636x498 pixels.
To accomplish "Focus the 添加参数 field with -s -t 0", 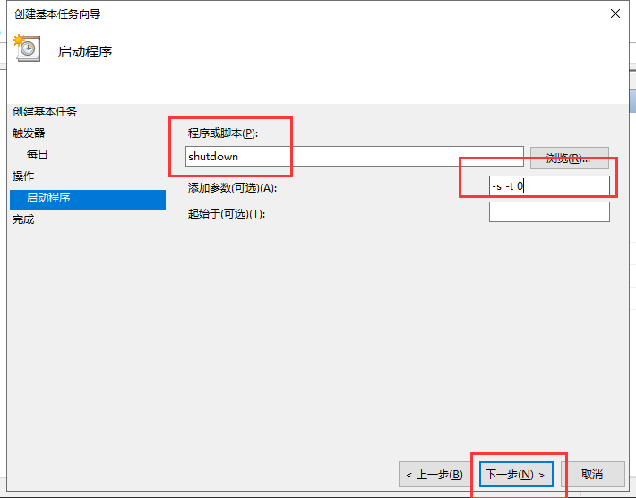I will [x=549, y=186].
